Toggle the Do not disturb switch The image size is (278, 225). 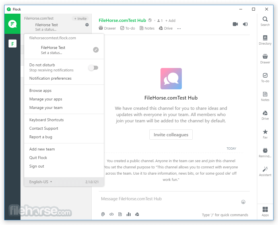click(93, 68)
